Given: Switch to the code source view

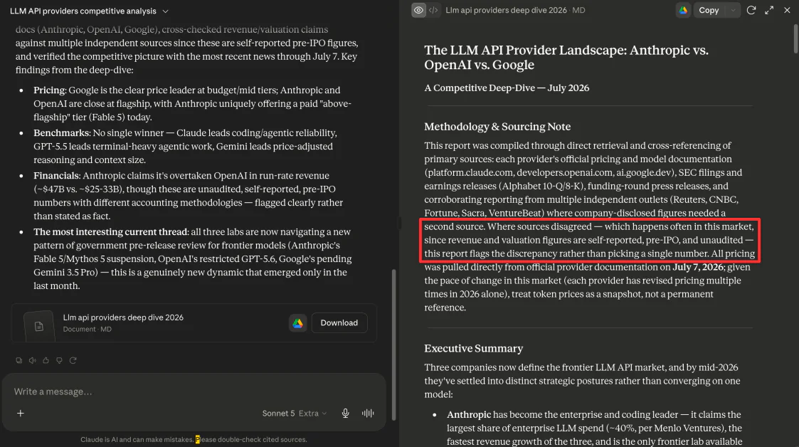Looking at the screenshot, I should pyautogui.click(x=433, y=10).
